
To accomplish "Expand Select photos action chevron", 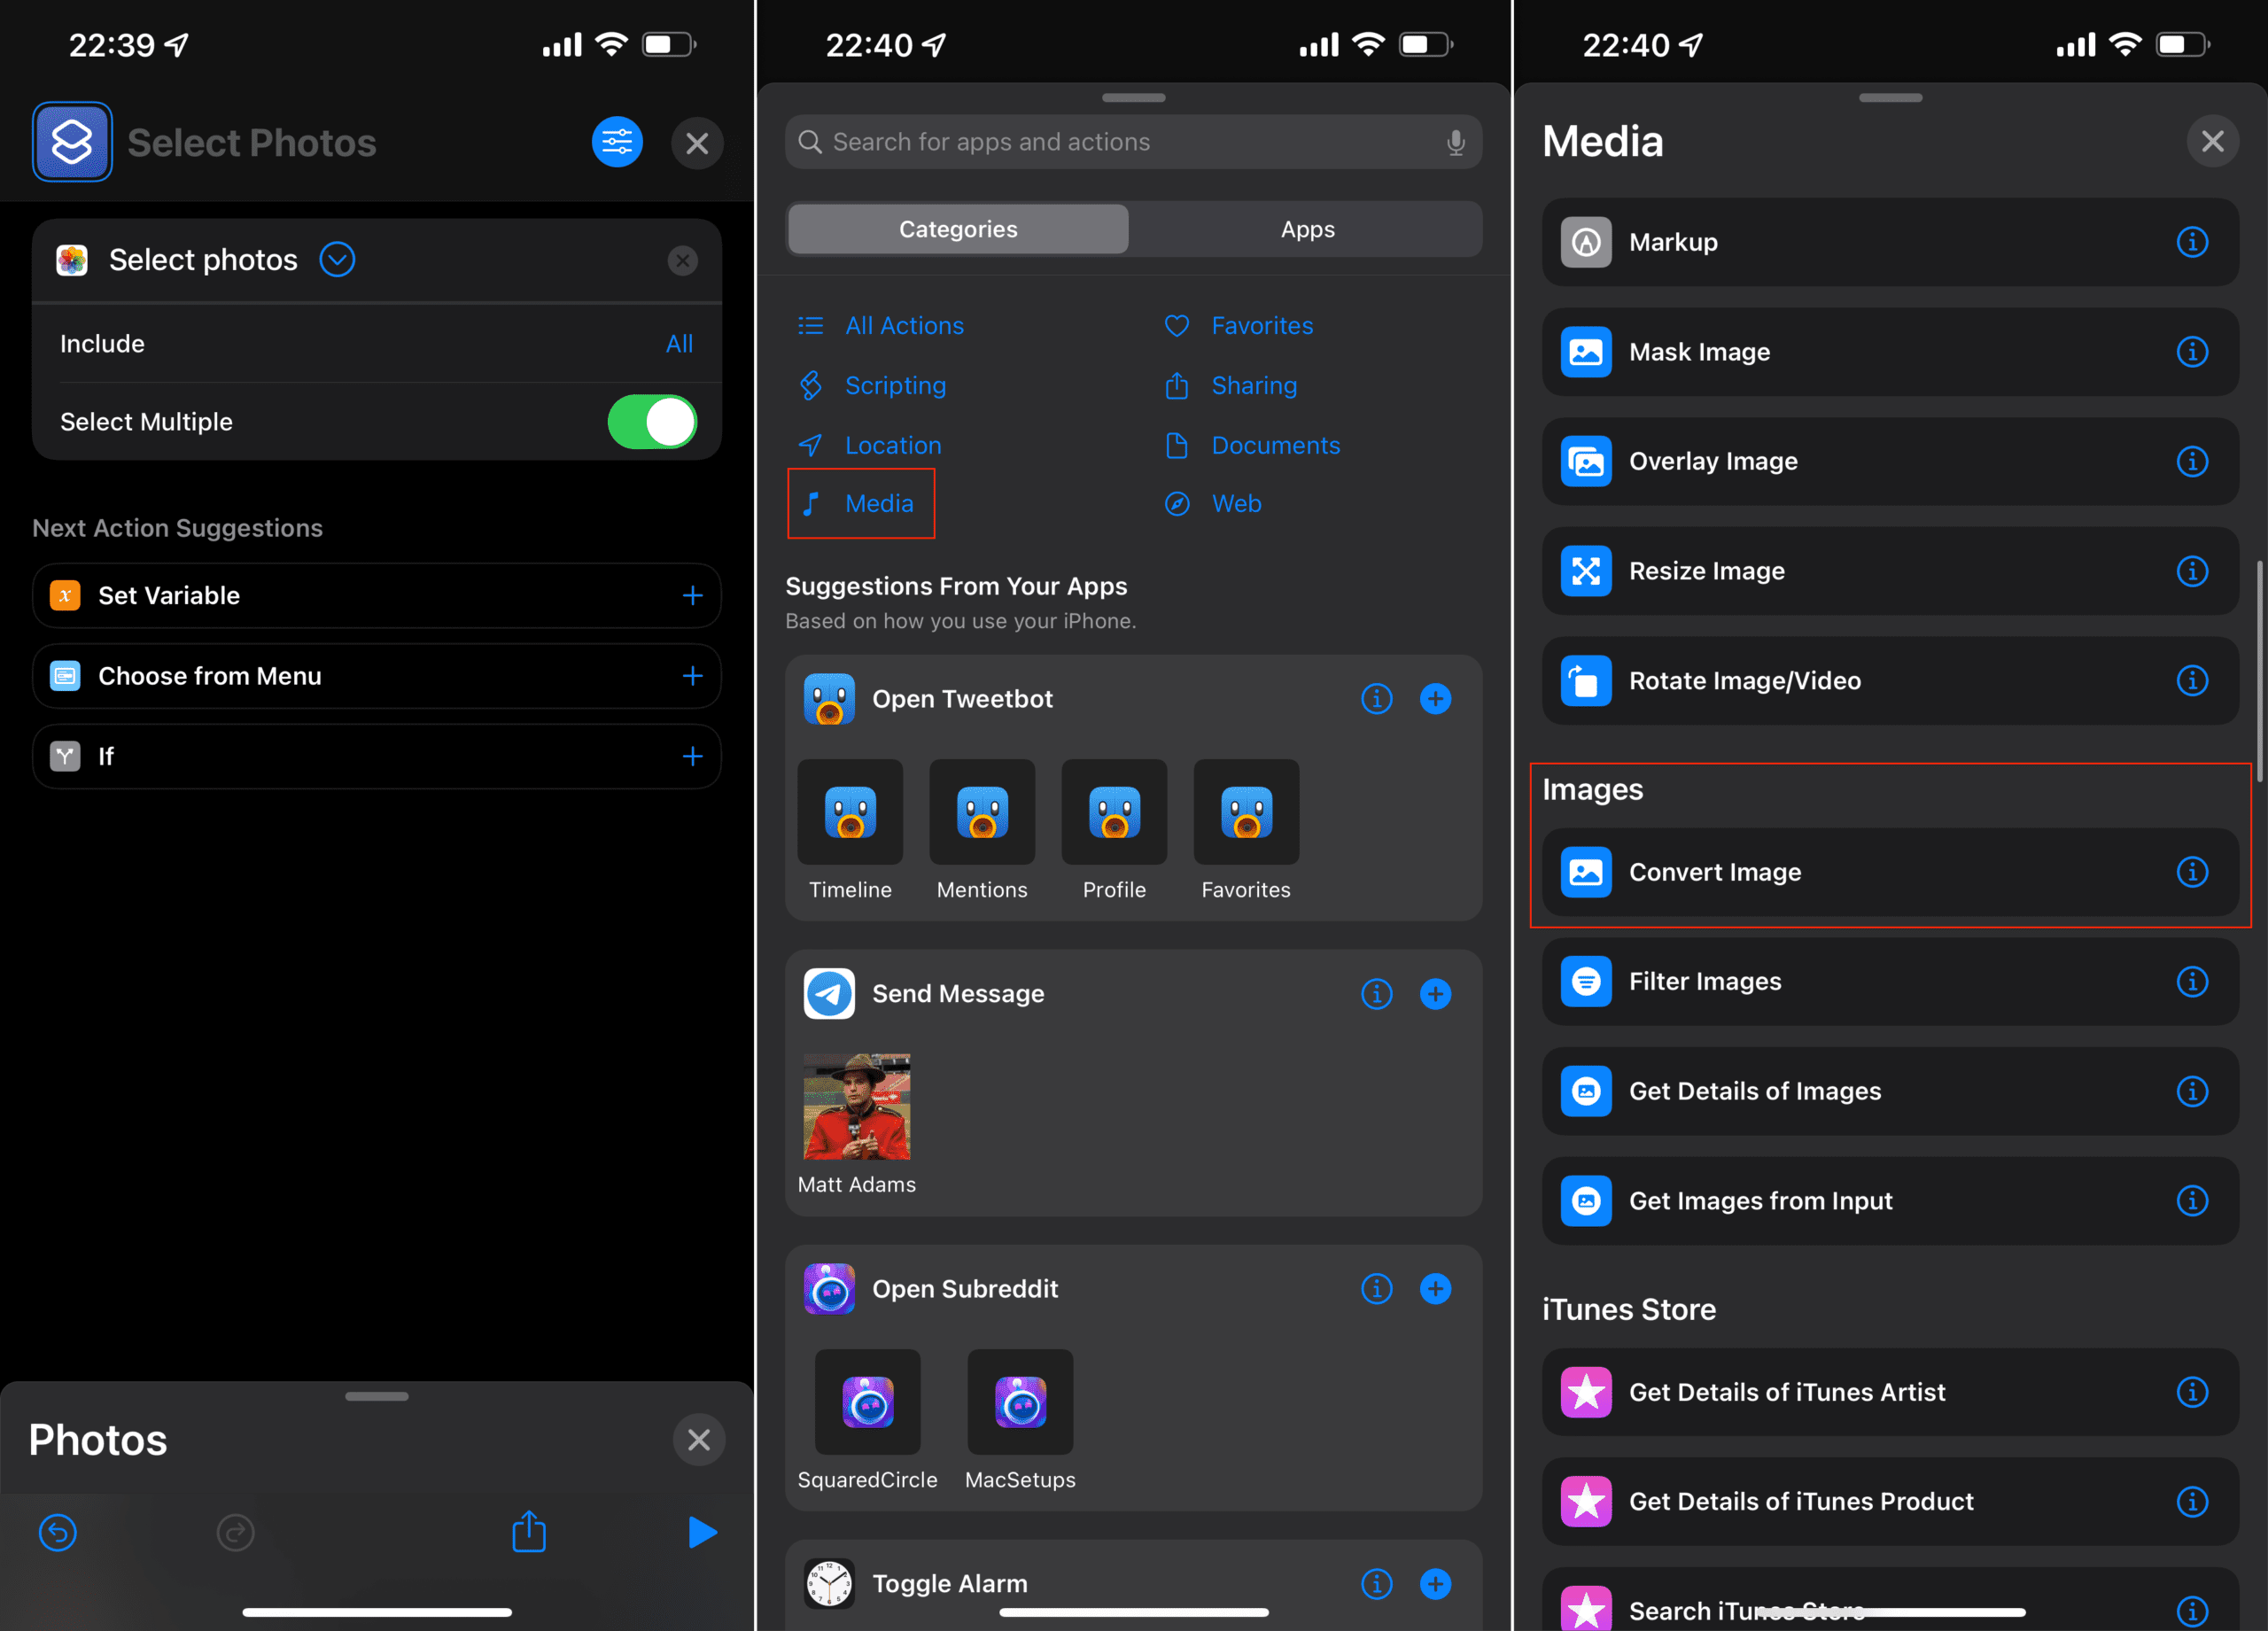I will click(337, 260).
